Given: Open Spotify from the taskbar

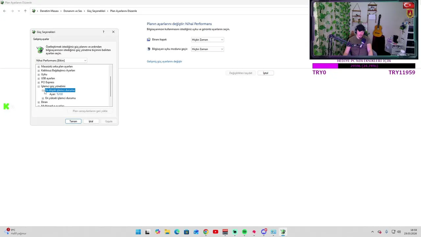Looking at the screenshot, I should (244, 232).
